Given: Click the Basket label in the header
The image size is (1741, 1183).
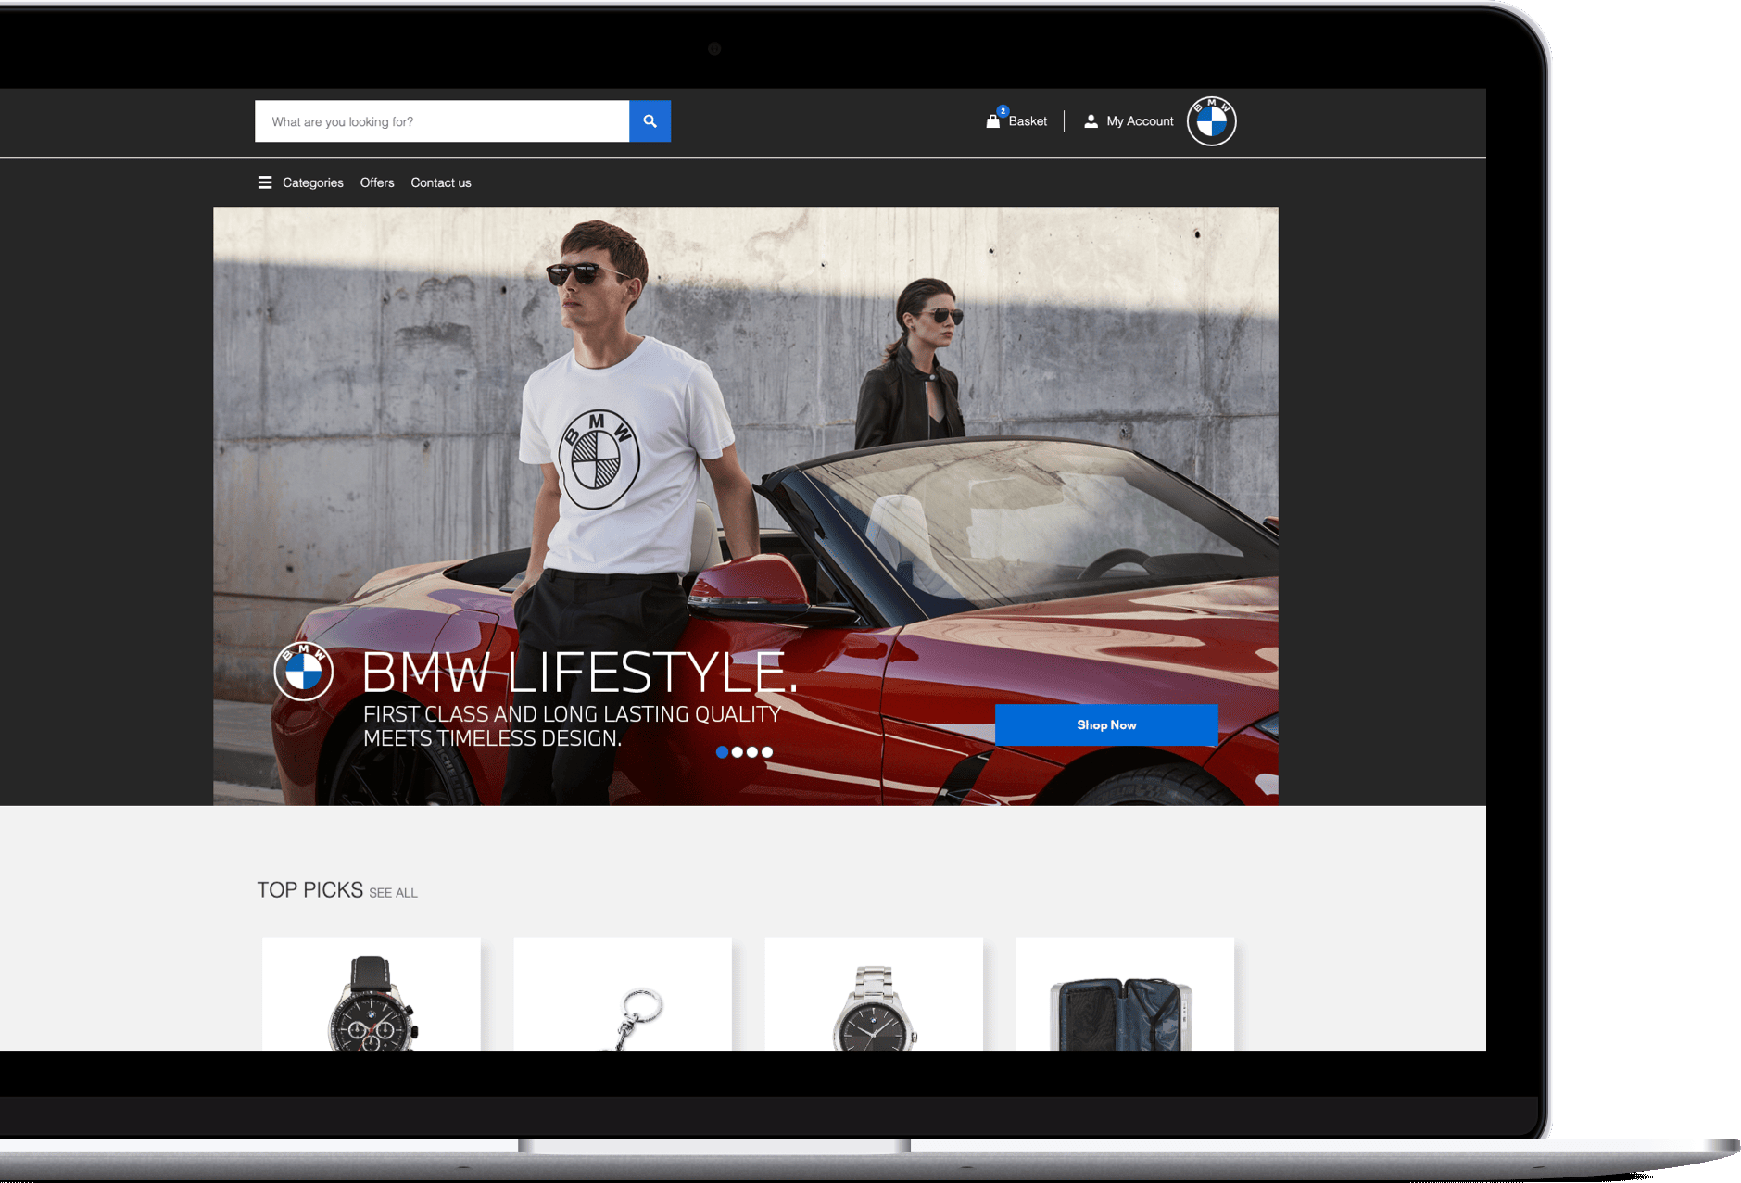Looking at the screenshot, I should click(x=1028, y=121).
